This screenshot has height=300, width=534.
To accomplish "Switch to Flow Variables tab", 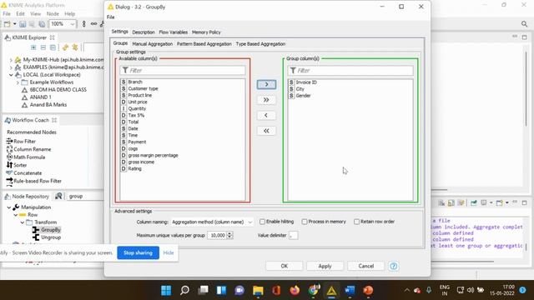I will pyautogui.click(x=173, y=32).
